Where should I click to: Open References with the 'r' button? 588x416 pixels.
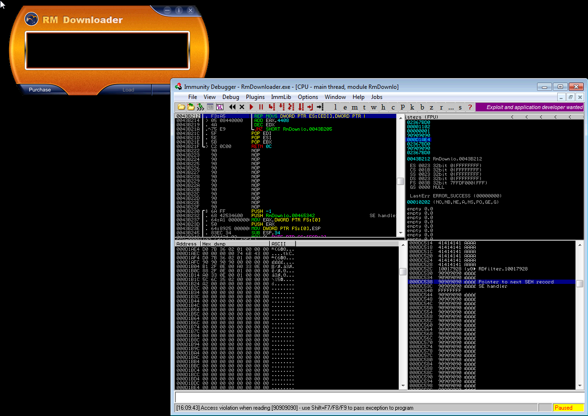441,107
